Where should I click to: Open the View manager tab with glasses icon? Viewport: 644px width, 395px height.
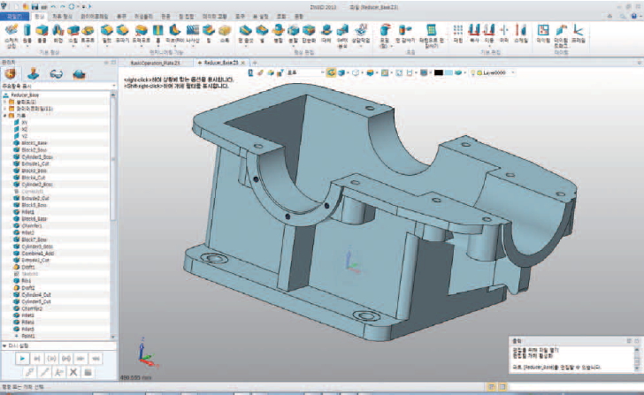pos(57,74)
